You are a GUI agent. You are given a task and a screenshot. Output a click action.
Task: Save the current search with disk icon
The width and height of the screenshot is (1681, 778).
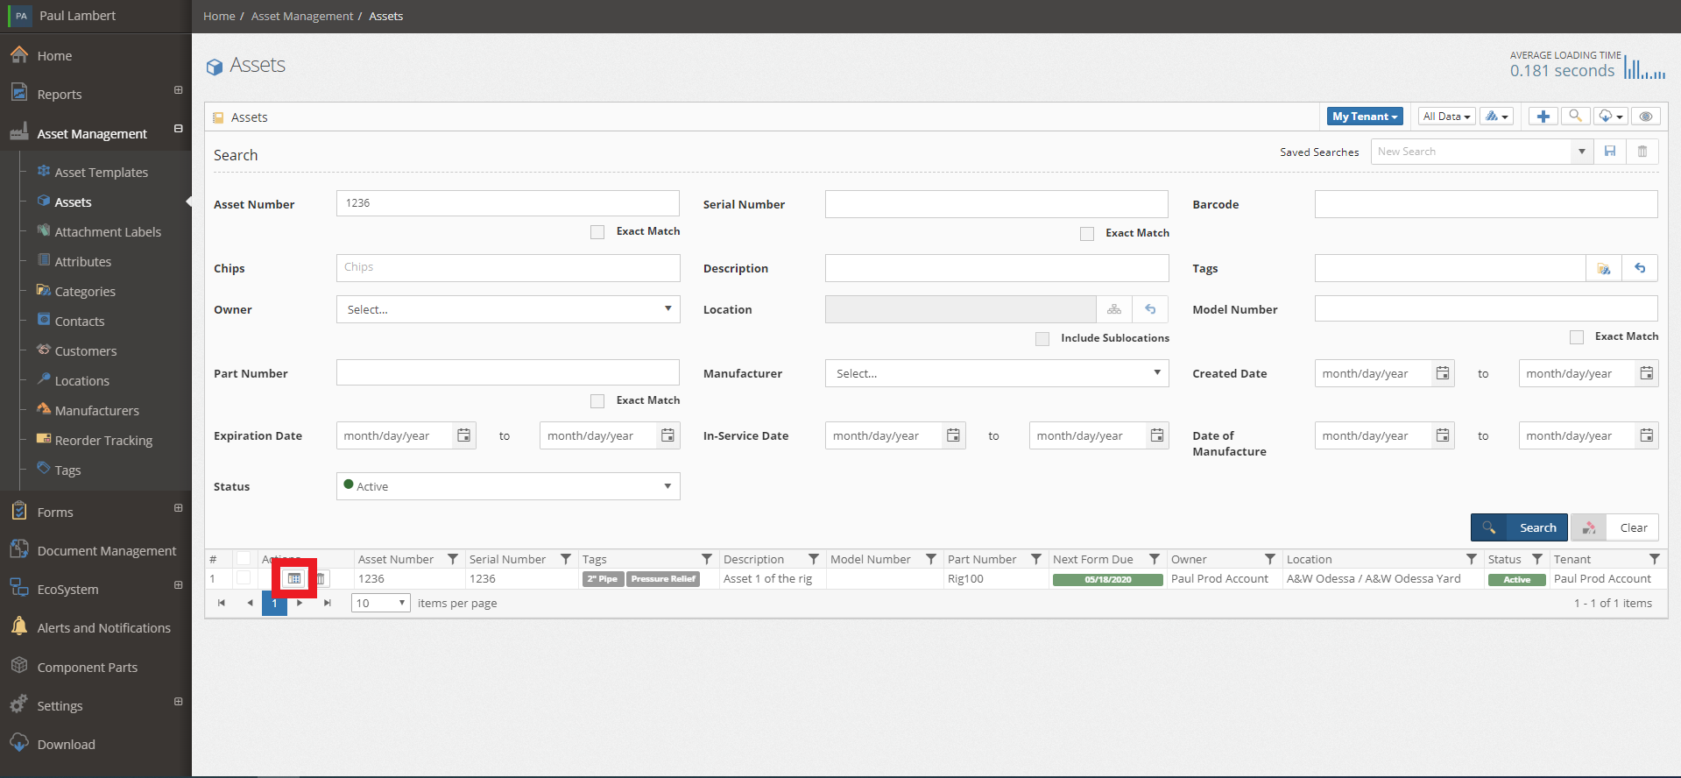1610,152
